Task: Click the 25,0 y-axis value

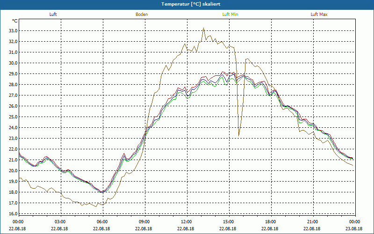Action: [13, 117]
